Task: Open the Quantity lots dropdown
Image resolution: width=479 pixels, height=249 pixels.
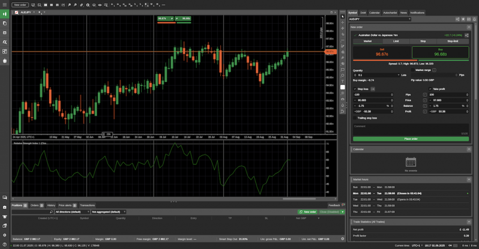Action: coord(399,75)
